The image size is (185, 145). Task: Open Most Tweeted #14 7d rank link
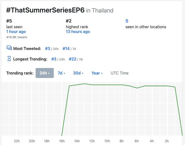point(66,48)
